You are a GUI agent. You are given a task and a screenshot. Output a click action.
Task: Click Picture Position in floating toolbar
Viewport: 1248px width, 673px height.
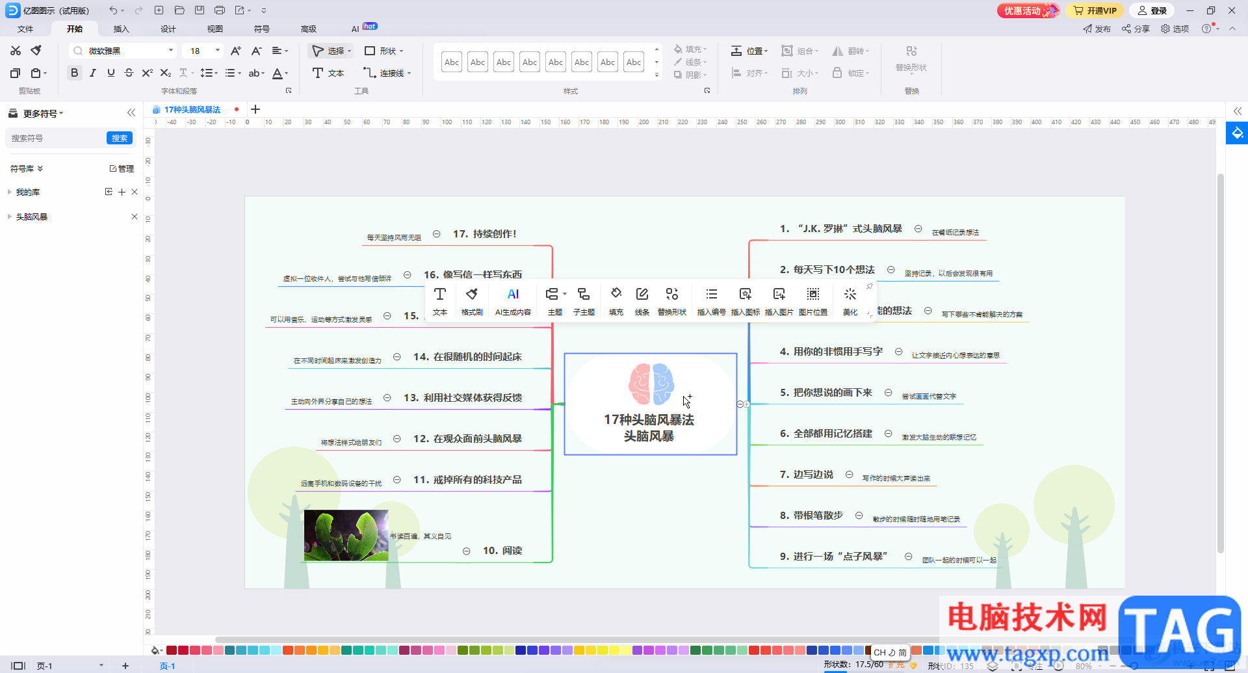813,301
